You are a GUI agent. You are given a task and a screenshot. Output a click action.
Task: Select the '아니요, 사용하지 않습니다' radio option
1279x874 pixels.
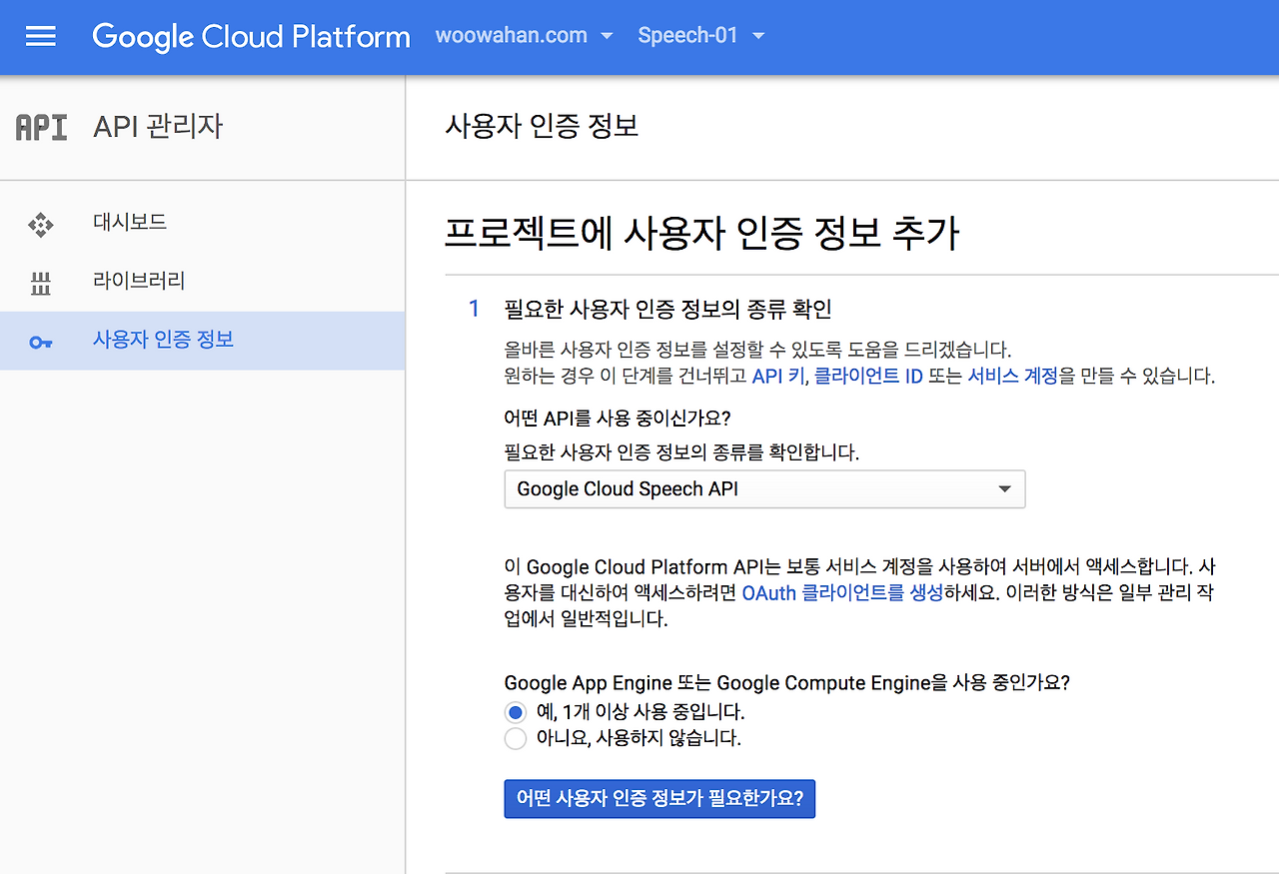pos(515,739)
